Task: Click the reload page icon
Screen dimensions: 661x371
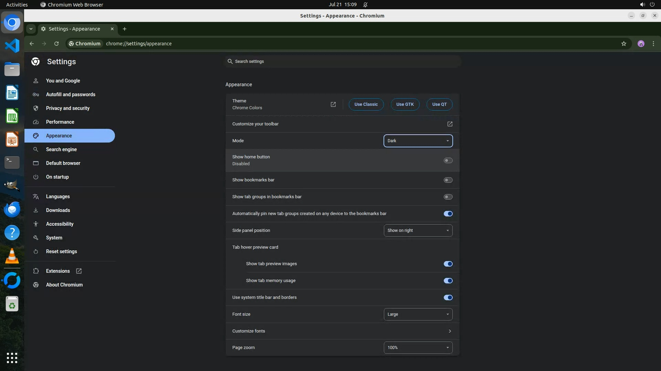Action: click(56, 44)
